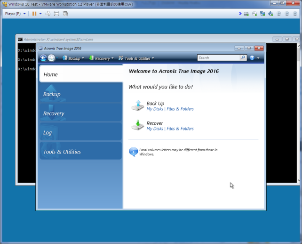Open the VMware Player(P) menu

pyautogui.click(x=15, y=14)
